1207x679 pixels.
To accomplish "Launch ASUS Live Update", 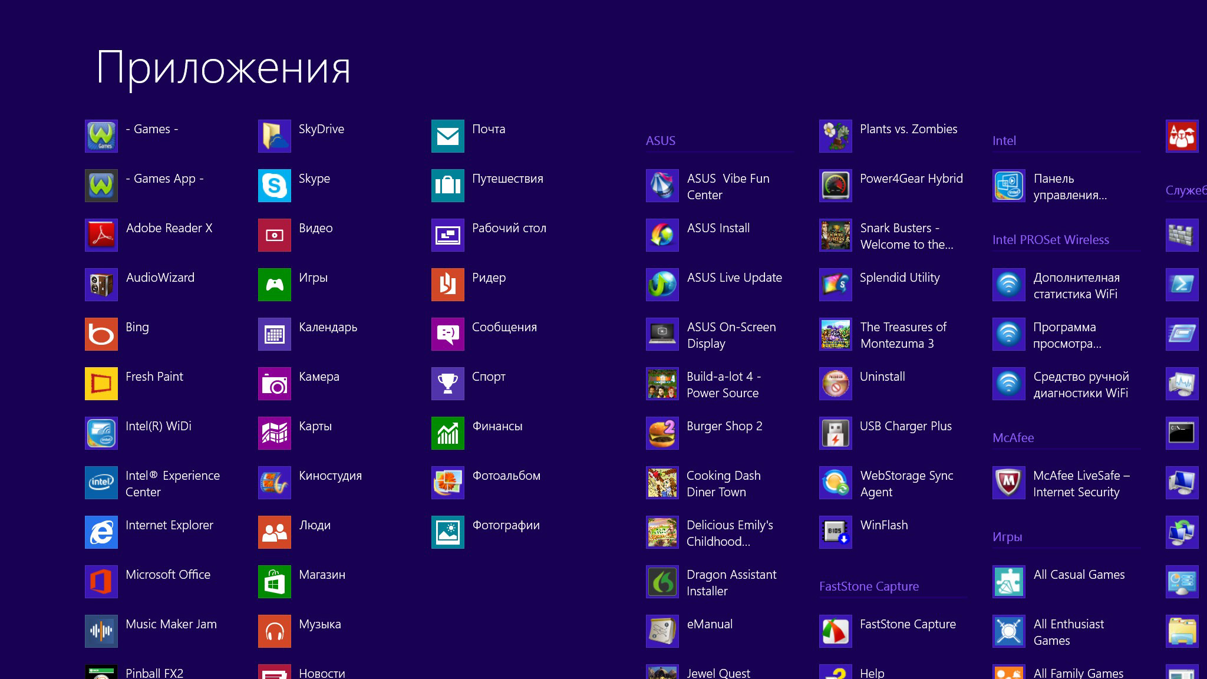I will [662, 285].
